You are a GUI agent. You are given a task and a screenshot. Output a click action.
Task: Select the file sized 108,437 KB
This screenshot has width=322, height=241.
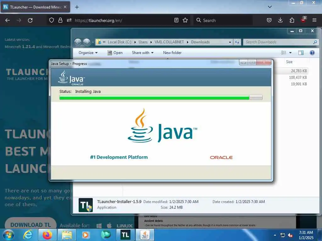tap(298, 78)
